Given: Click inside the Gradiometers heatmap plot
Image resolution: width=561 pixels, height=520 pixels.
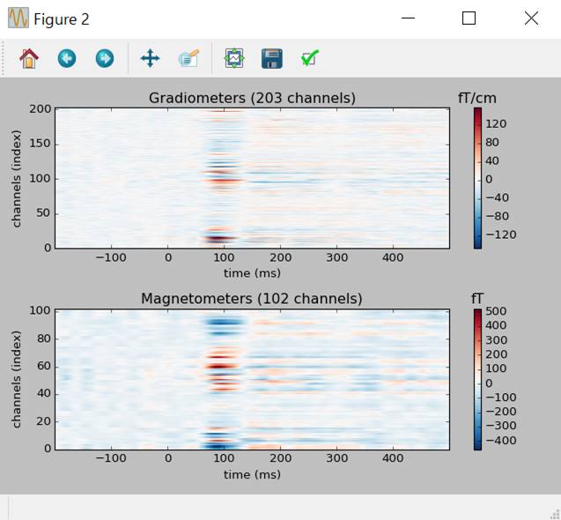Looking at the screenshot, I should 252,177.
